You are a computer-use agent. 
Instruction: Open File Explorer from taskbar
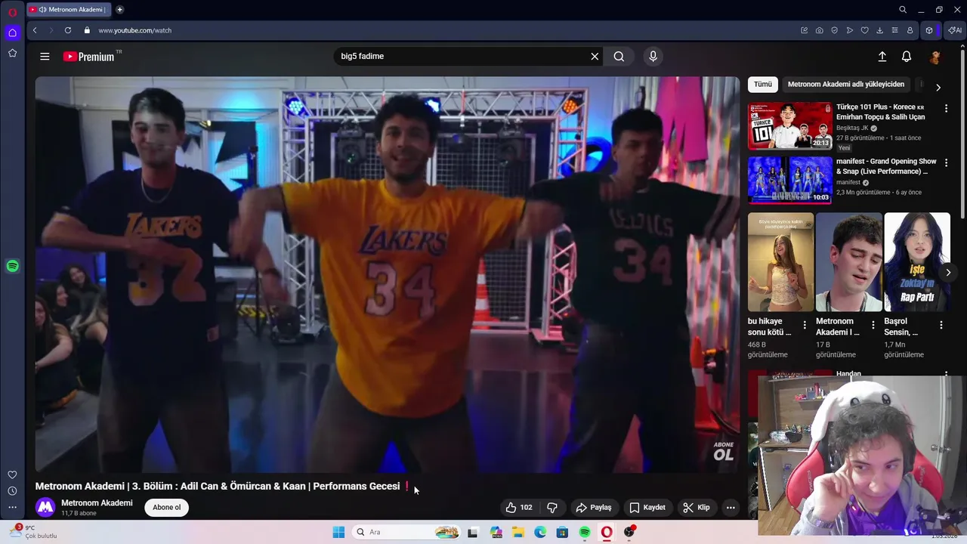(x=518, y=532)
